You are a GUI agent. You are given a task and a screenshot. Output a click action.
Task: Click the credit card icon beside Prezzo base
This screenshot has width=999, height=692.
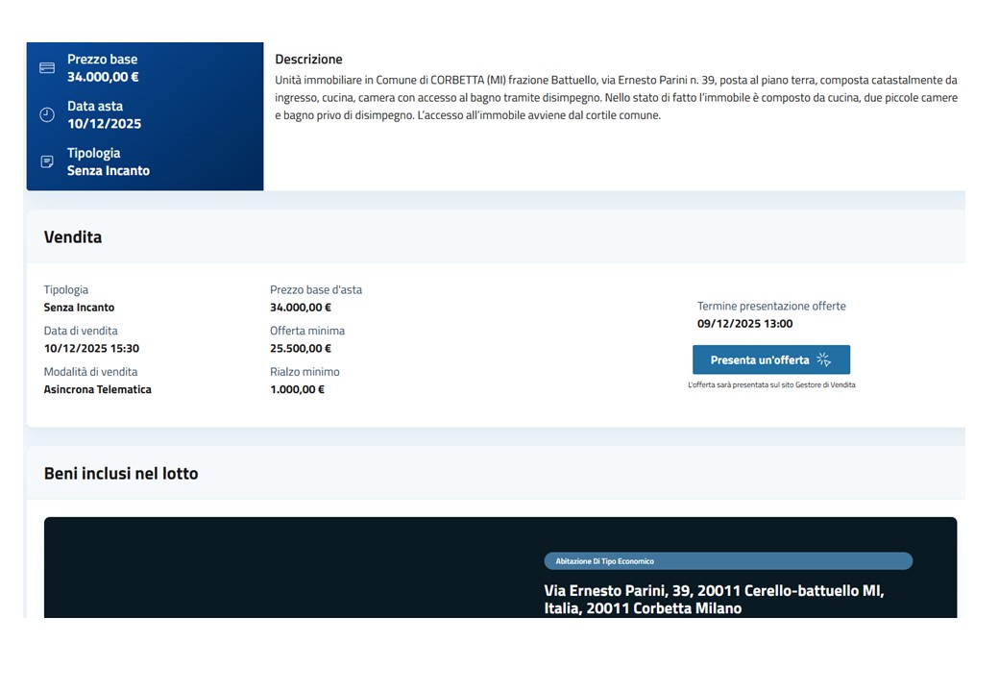46,68
